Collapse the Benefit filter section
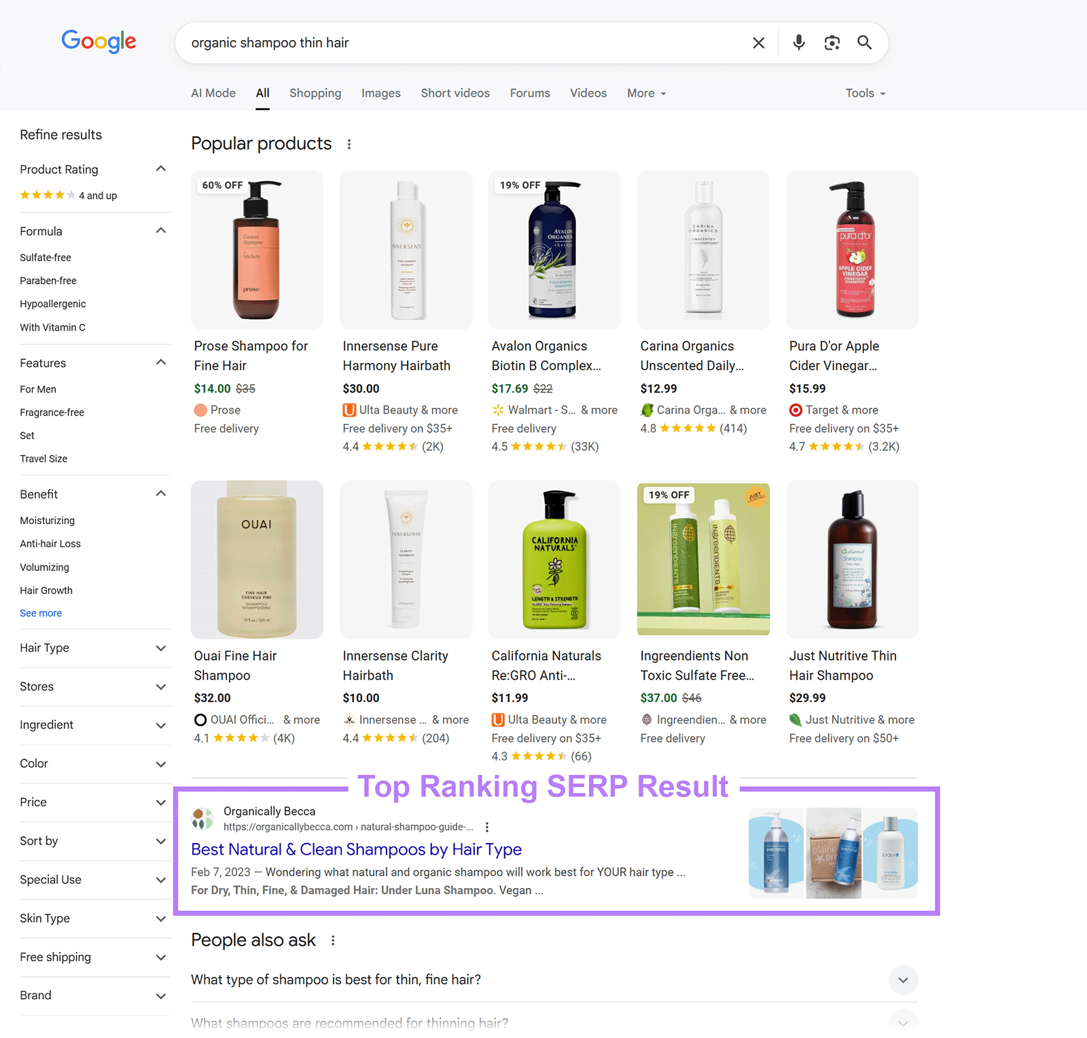This screenshot has height=1038, width=1087. pos(161,493)
